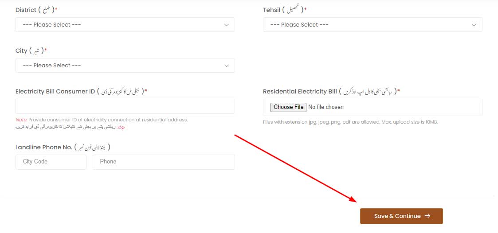Click the Tehsil field label

[x=285, y=10]
